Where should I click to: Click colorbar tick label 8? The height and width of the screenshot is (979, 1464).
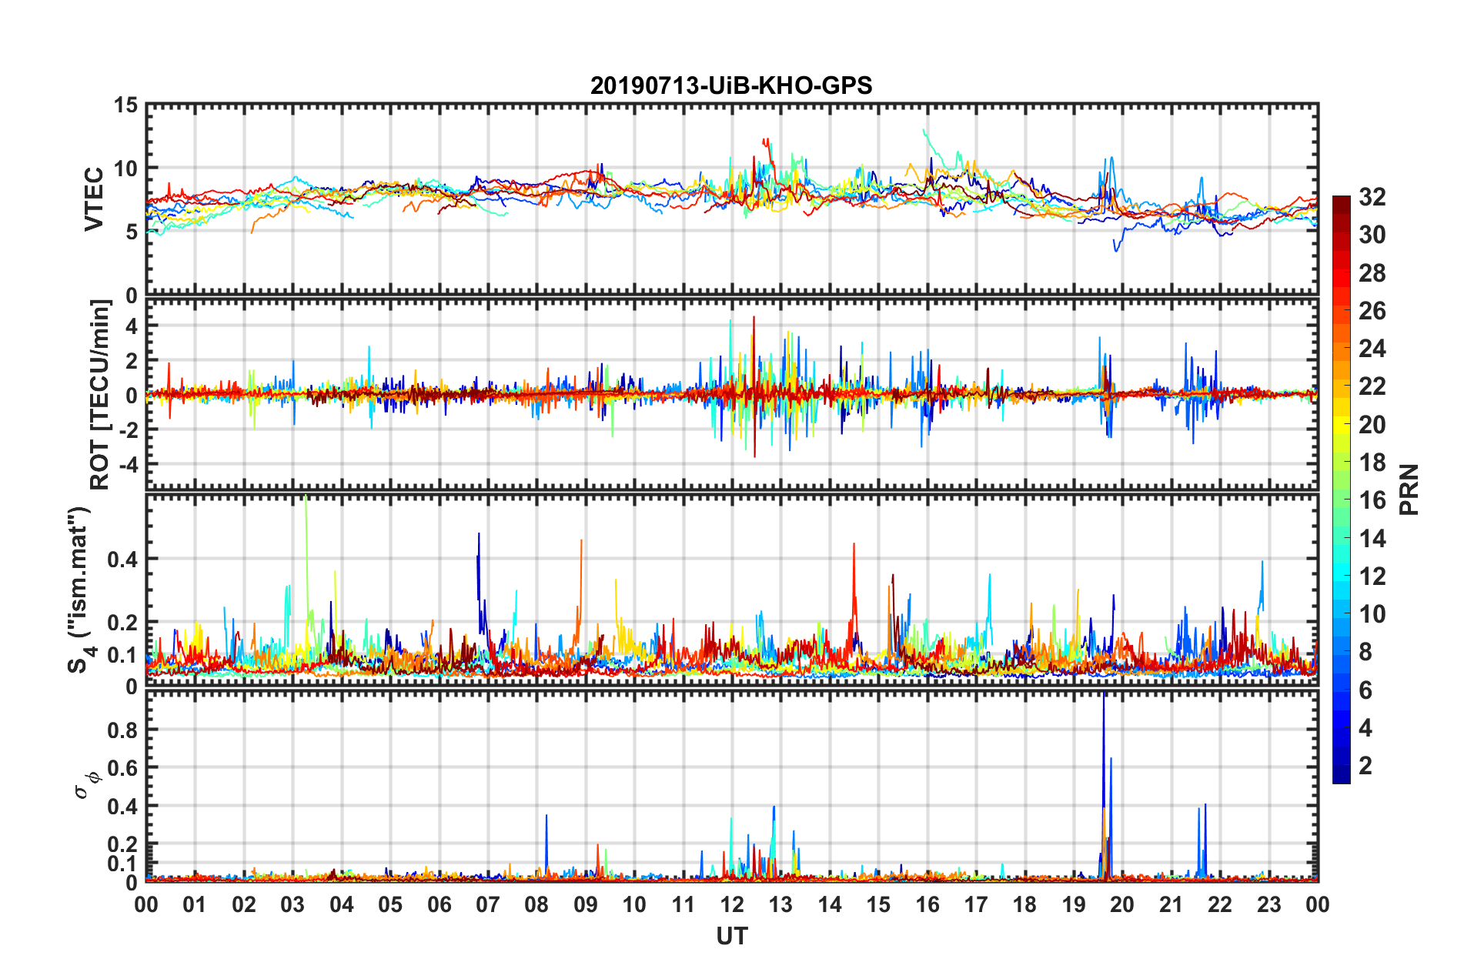(1365, 652)
